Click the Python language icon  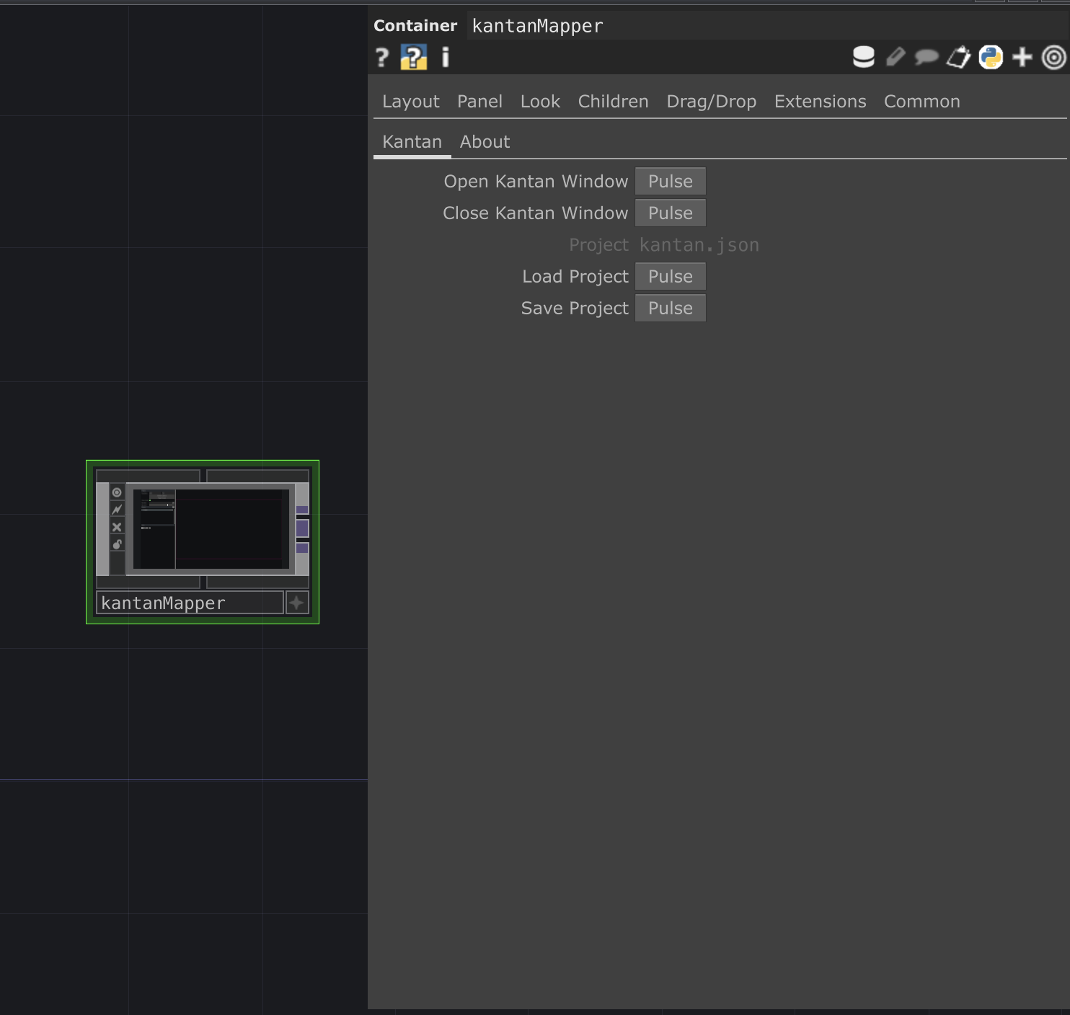[991, 57]
